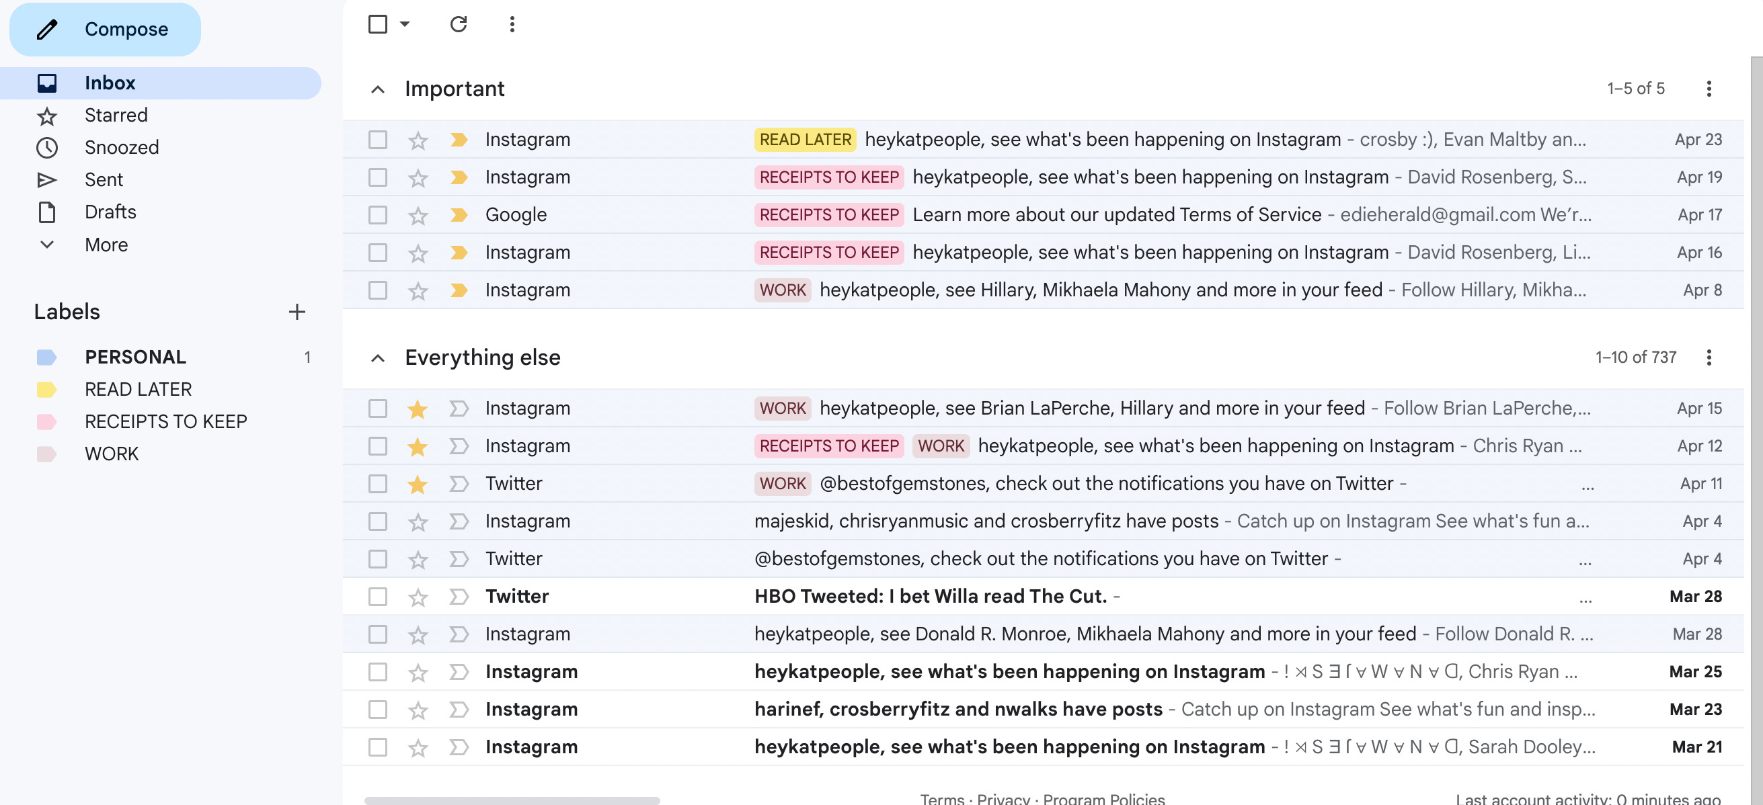The image size is (1763, 805).
Task: Select the Apr 23 Instagram email checkbox
Action: pyautogui.click(x=378, y=140)
